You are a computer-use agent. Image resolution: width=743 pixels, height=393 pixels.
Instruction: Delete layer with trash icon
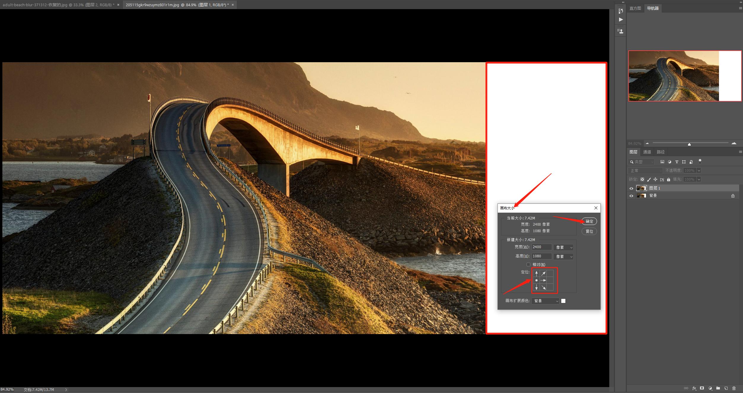(734, 388)
